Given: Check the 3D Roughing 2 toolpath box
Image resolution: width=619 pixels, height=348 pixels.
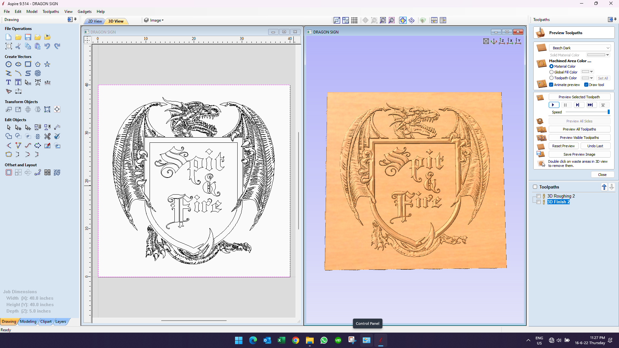Looking at the screenshot, I should 538,196.
